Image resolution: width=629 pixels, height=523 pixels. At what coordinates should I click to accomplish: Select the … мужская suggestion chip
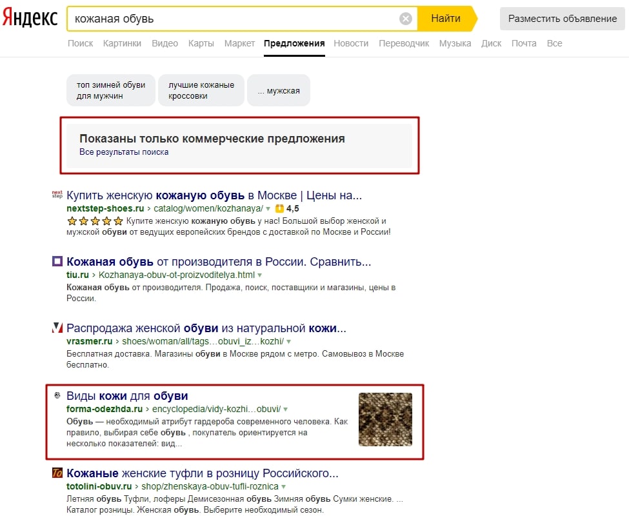pos(279,90)
